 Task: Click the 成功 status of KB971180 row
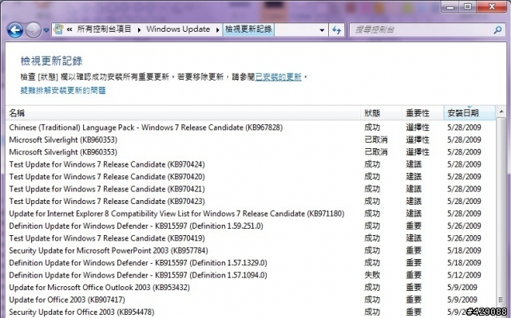372,214
